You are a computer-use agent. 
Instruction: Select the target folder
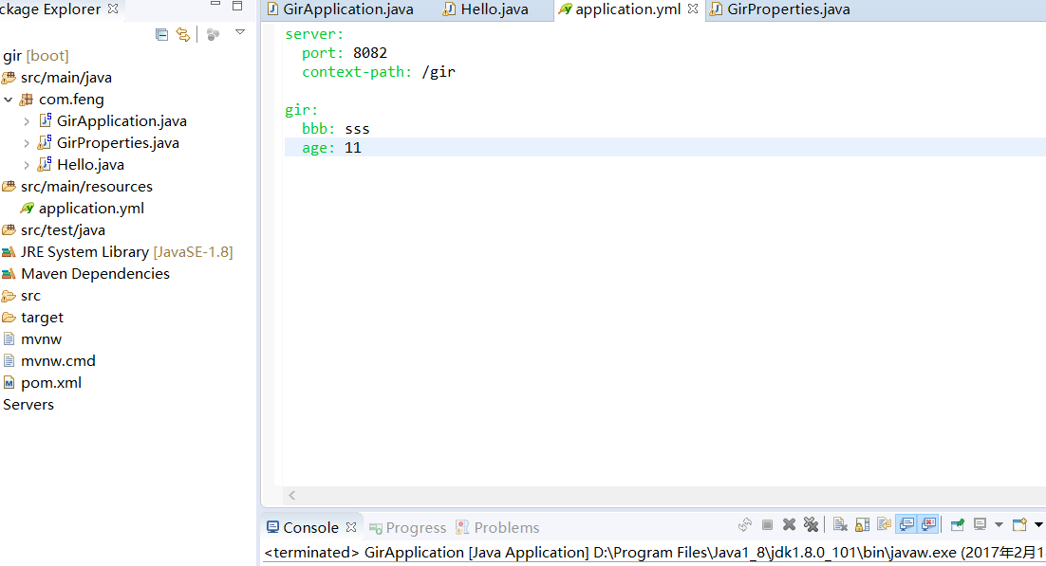coord(42,318)
